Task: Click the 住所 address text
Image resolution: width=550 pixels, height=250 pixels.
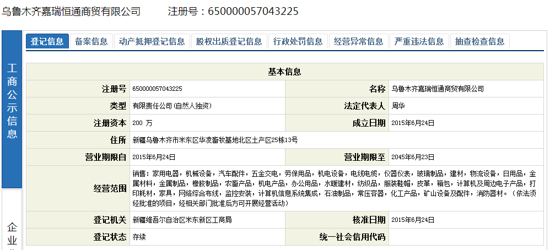Action: pos(215,140)
